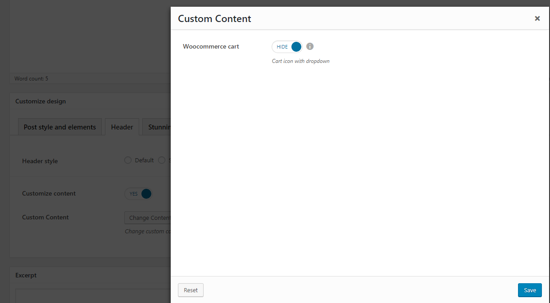Save the Custom Content settings
The image size is (550, 303).
pos(530,290)
